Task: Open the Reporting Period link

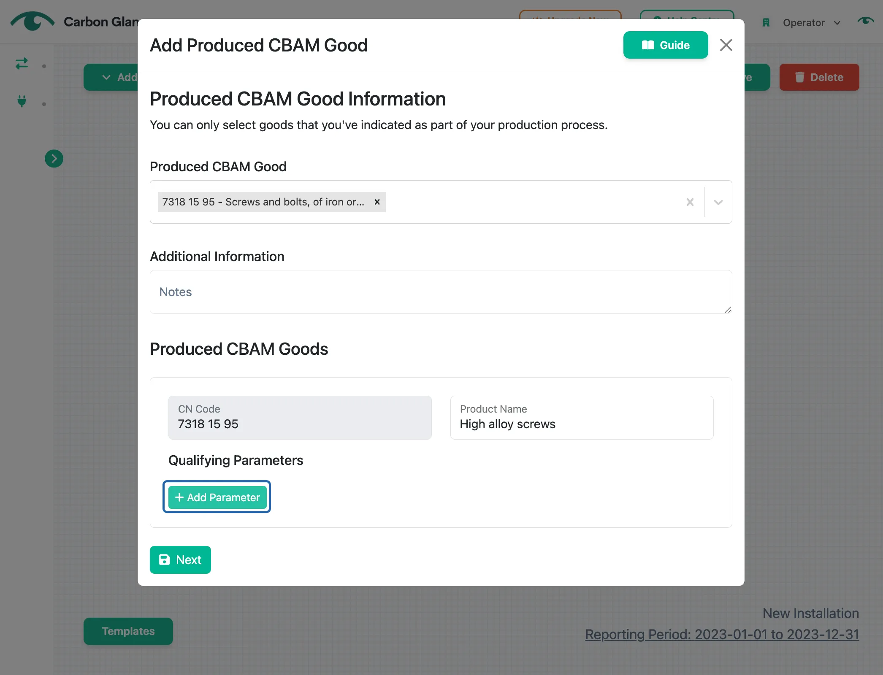Action: [722, 634]
